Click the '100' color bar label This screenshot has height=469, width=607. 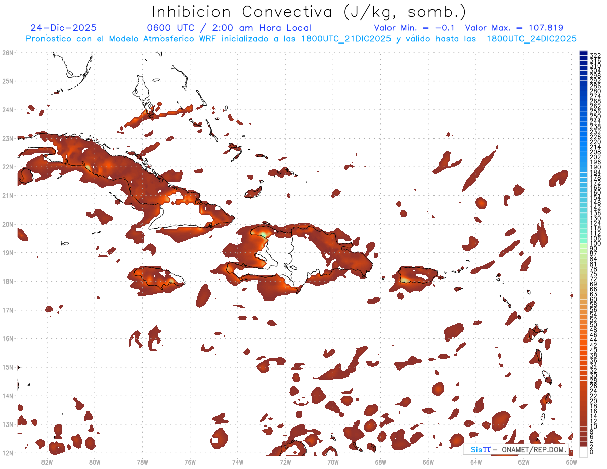click(x=595, y=244)
